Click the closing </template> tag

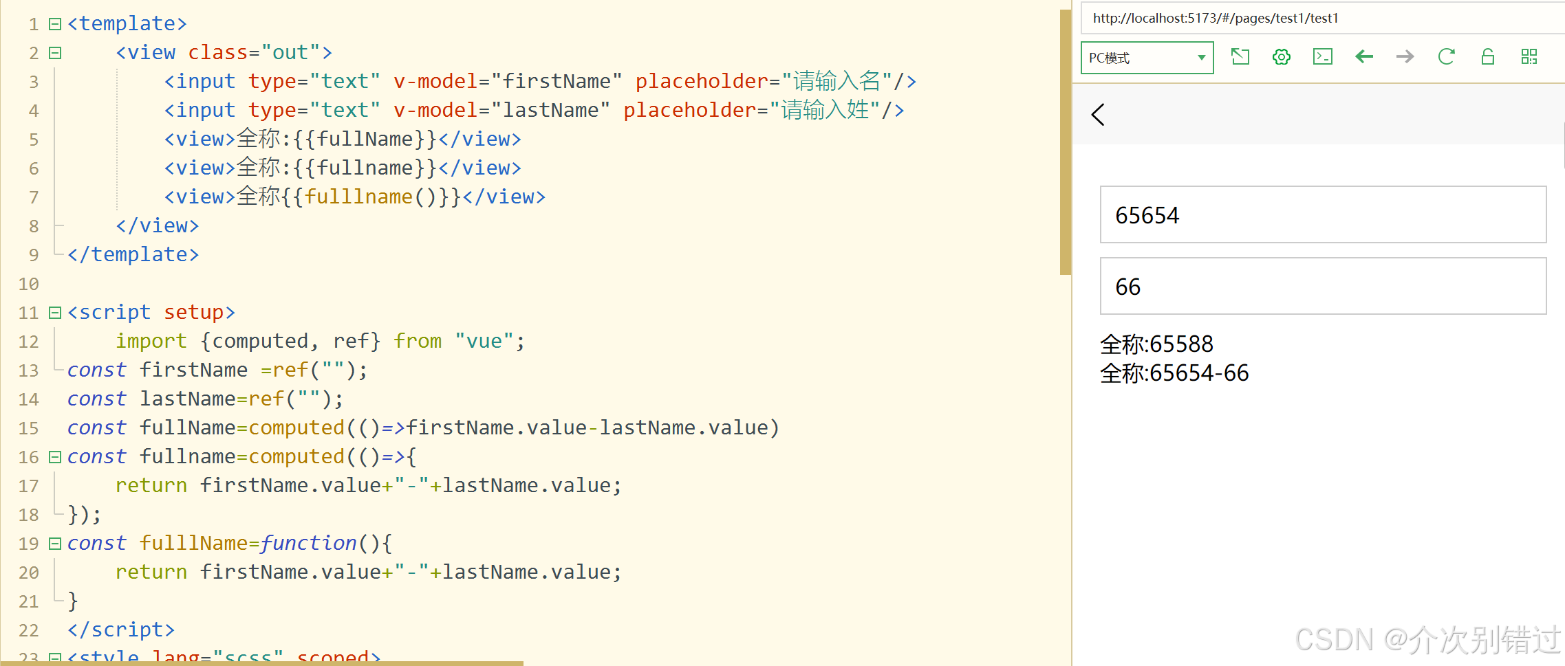click(x=133, y=254)
